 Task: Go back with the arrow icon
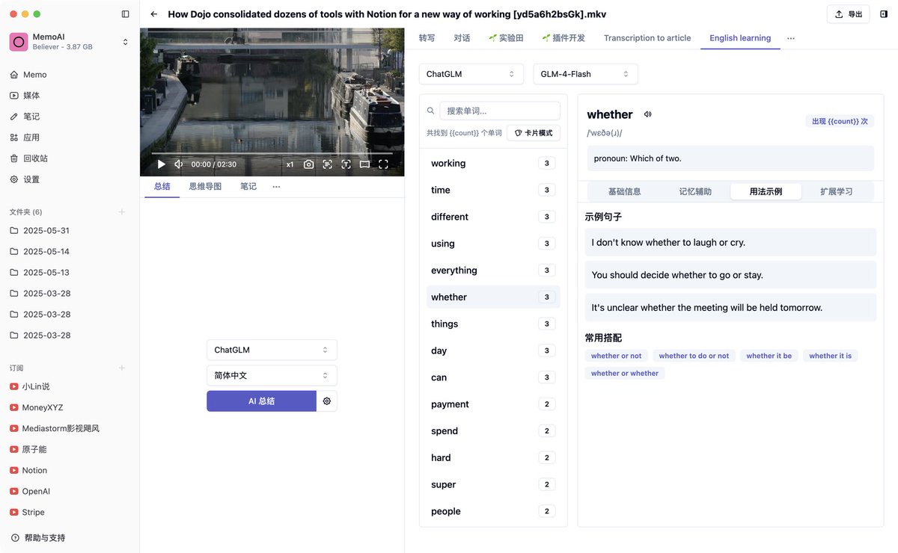(x=154, y=14)
